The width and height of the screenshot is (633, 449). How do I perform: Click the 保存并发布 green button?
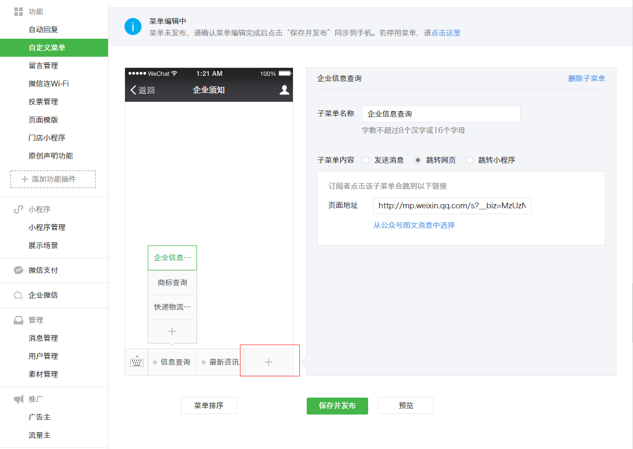pyautogui.click(x=337, y=406)
